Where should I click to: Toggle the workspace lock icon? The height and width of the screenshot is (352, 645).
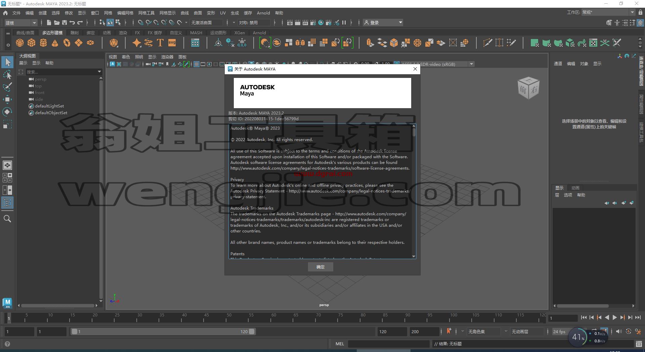point(640,12)
